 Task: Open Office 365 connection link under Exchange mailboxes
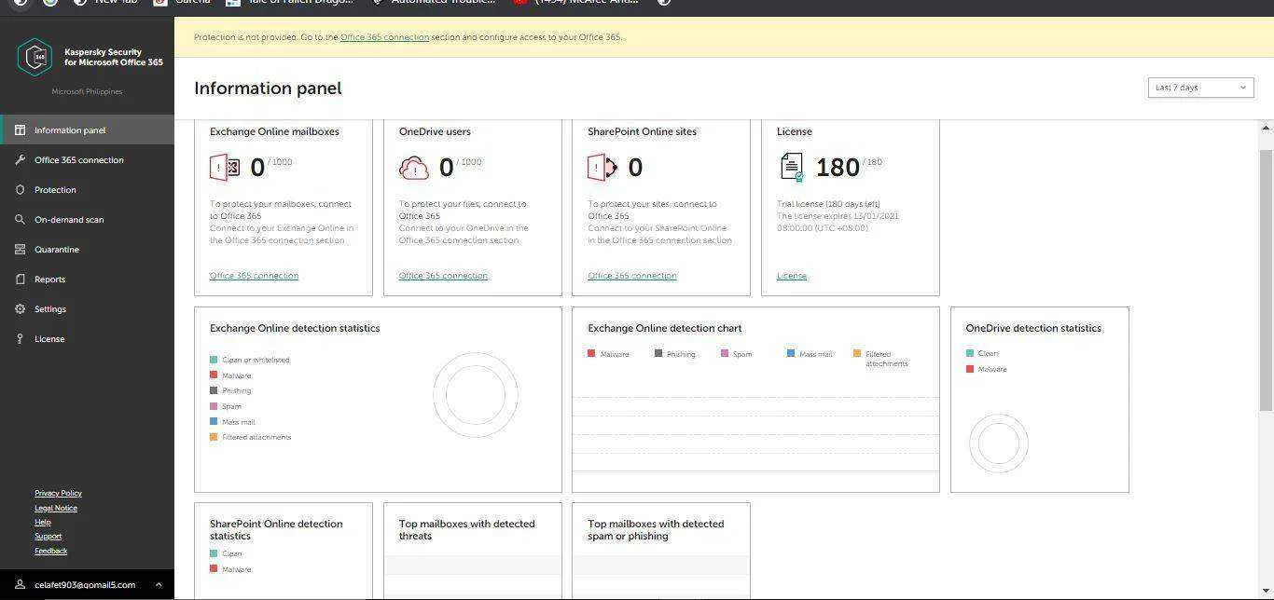click(x=254, y=276)
